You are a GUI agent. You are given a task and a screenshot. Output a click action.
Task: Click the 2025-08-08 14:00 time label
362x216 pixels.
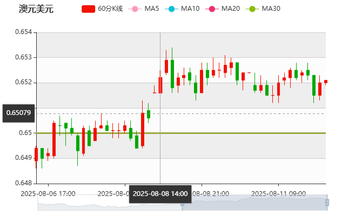(x=160, y=193)
